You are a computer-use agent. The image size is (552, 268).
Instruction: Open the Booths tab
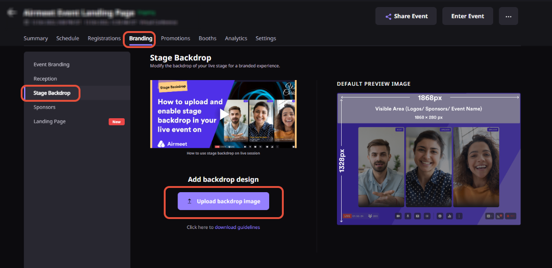point(208,38)
